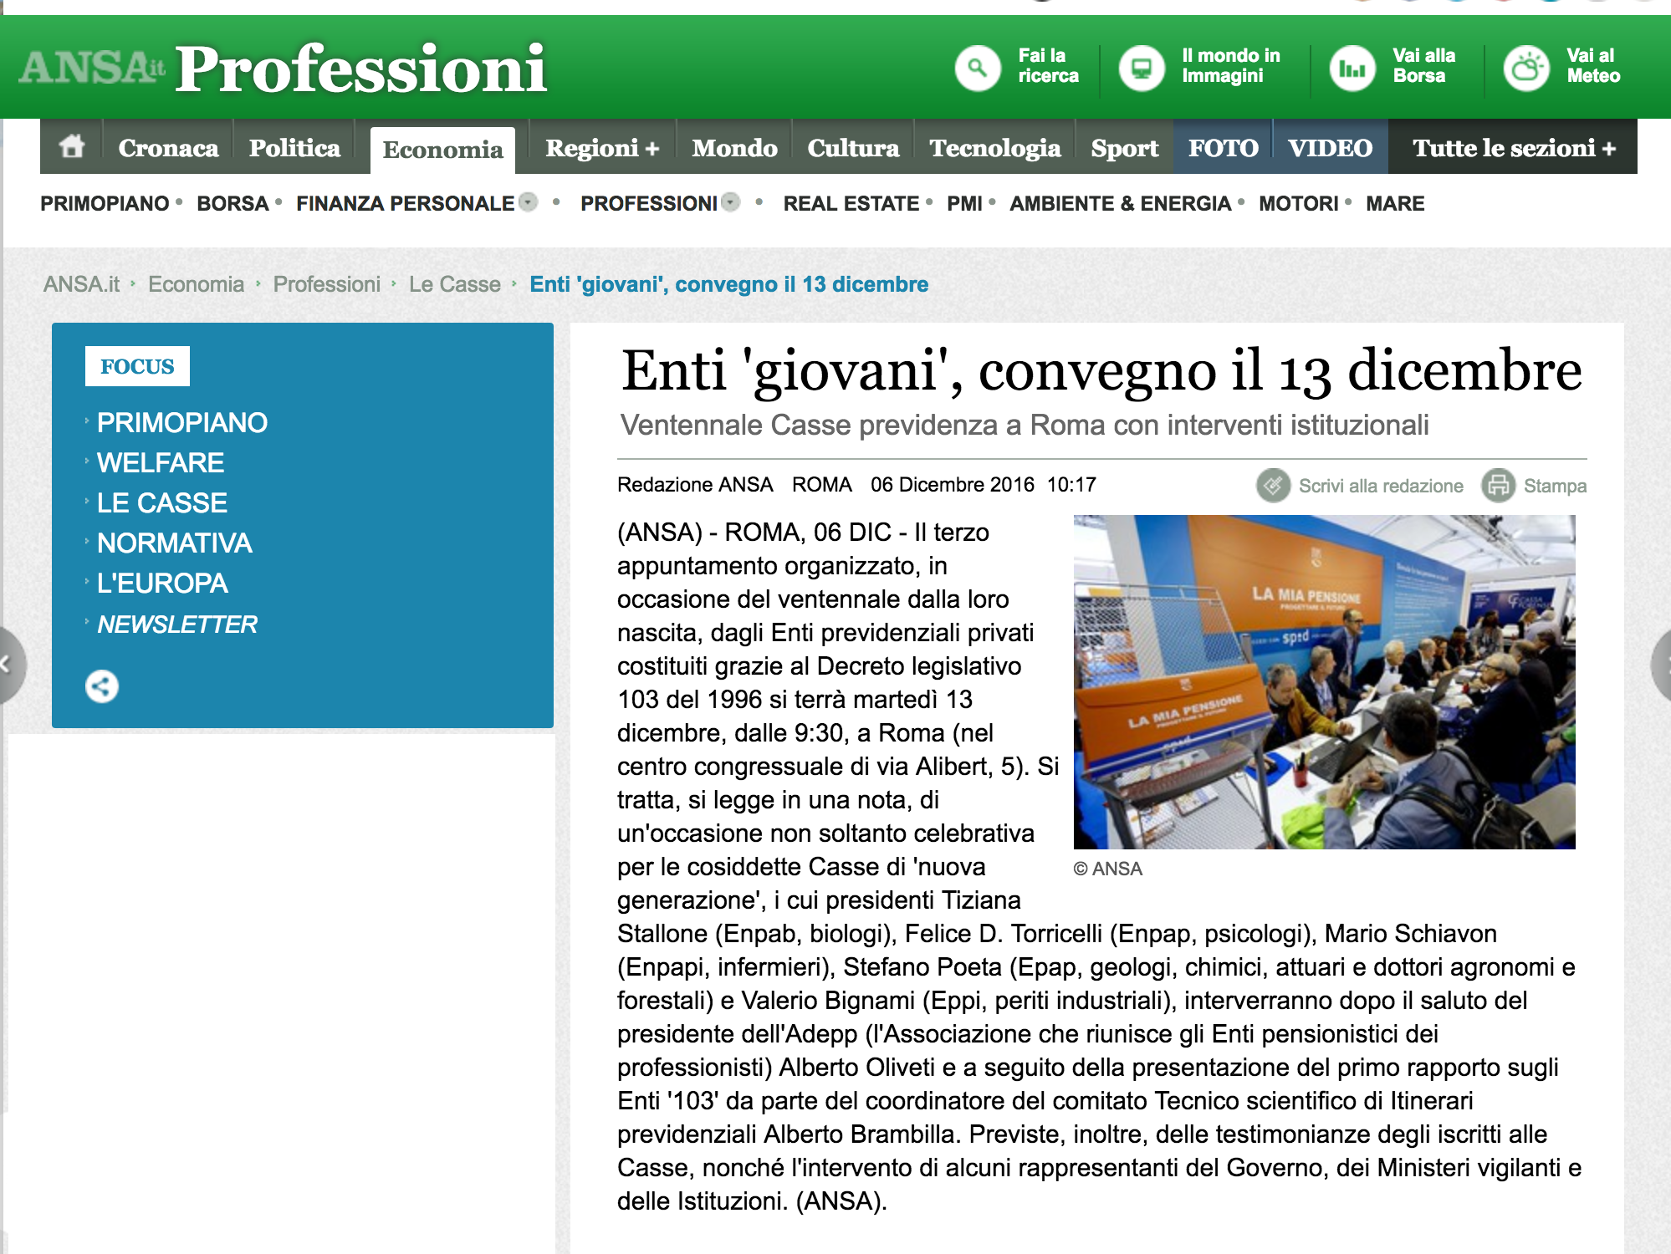The image size is (1671, 1254).
Task: Click the Stampa text link
Action: point(1555,486)
